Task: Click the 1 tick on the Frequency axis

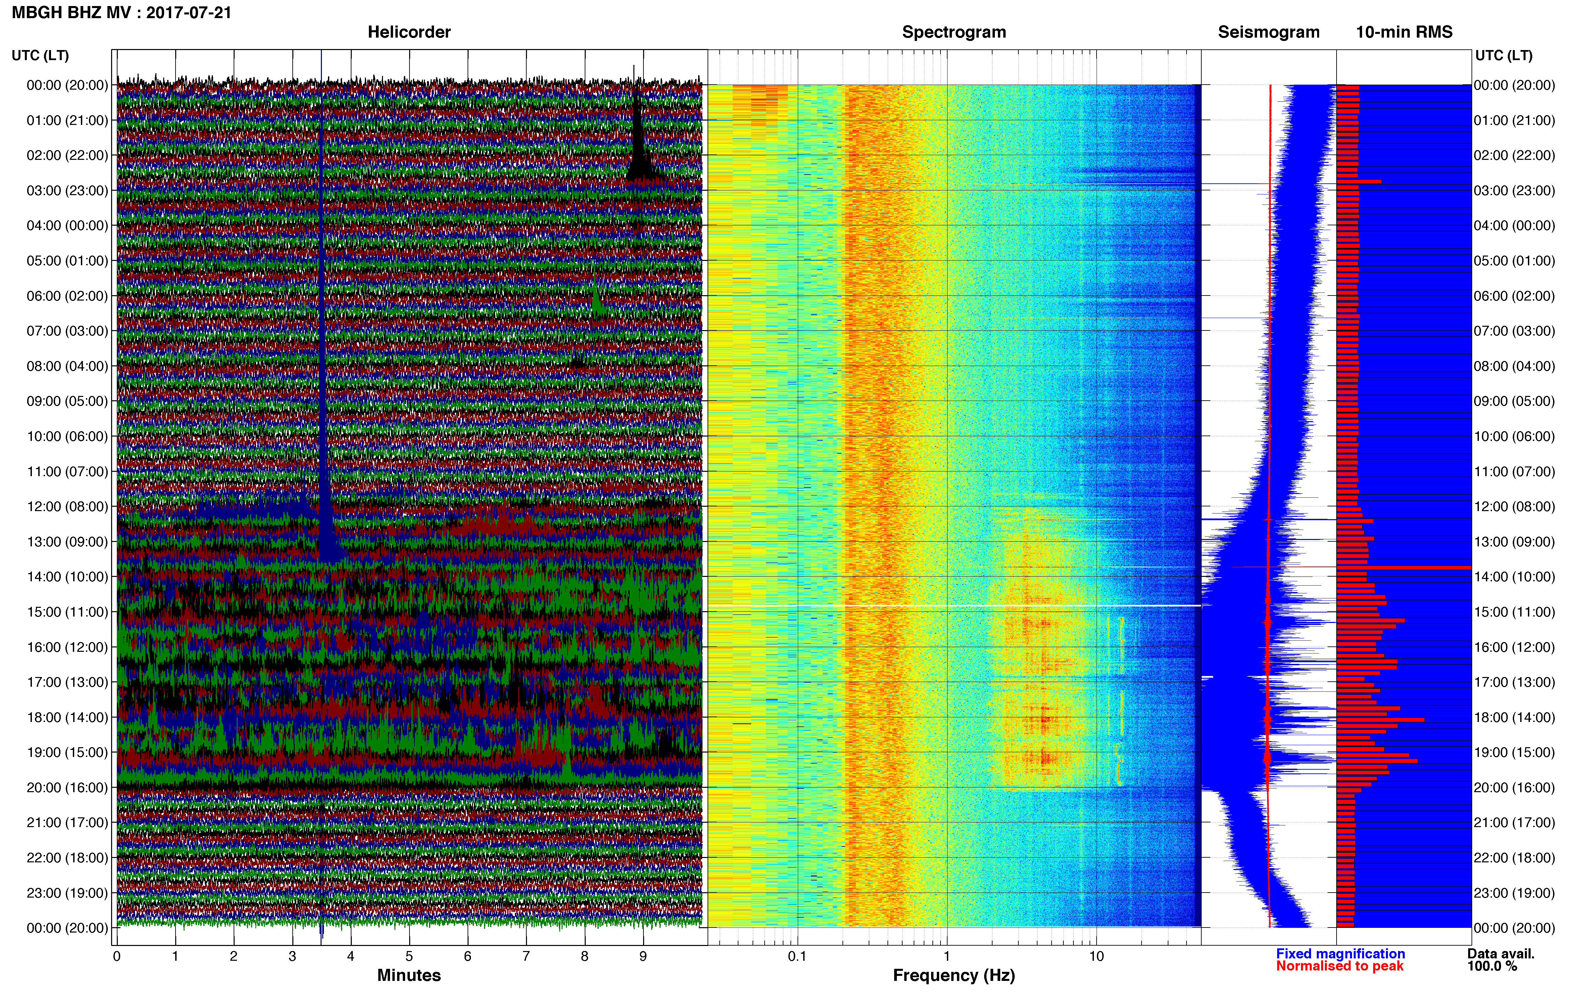Action: 947,957
